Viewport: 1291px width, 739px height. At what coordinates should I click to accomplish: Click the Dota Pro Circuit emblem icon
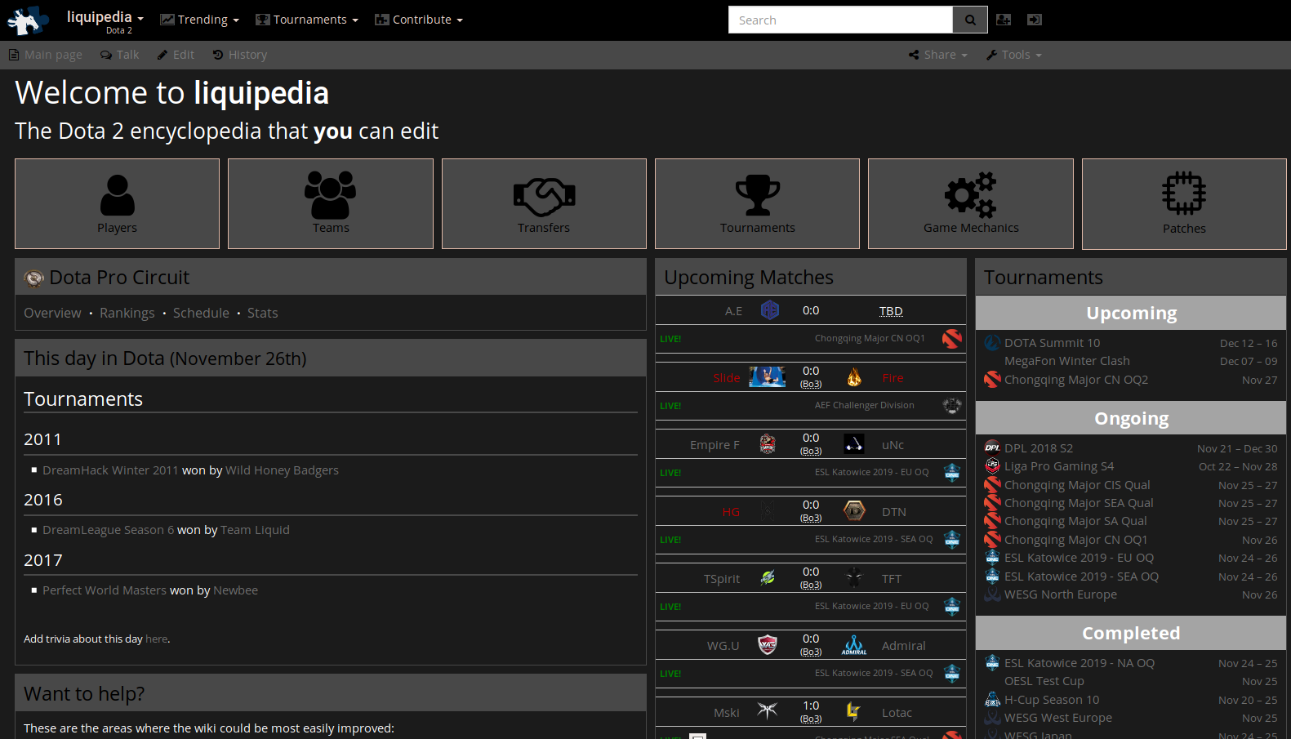click(34, 278)
